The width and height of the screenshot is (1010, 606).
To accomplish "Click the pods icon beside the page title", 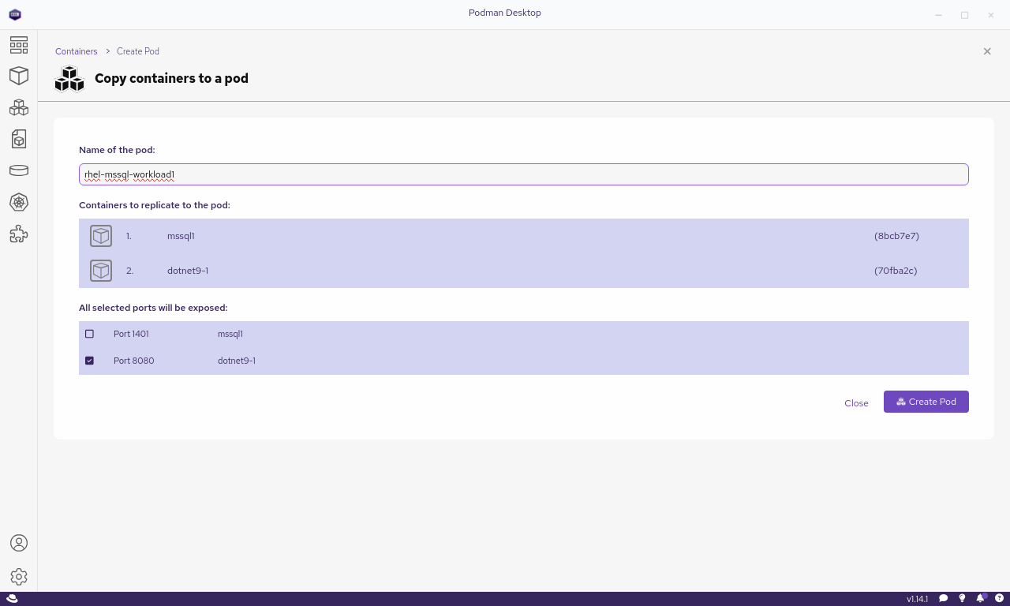I will [69, 79].
